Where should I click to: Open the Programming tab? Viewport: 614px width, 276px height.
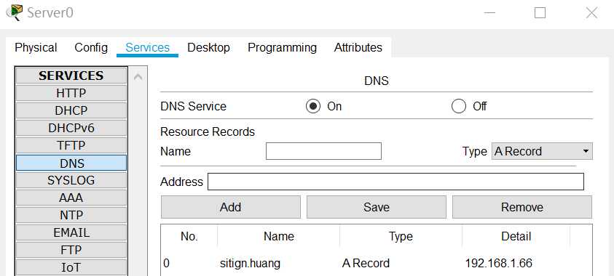pyautogui.click(x=282, y=48)
